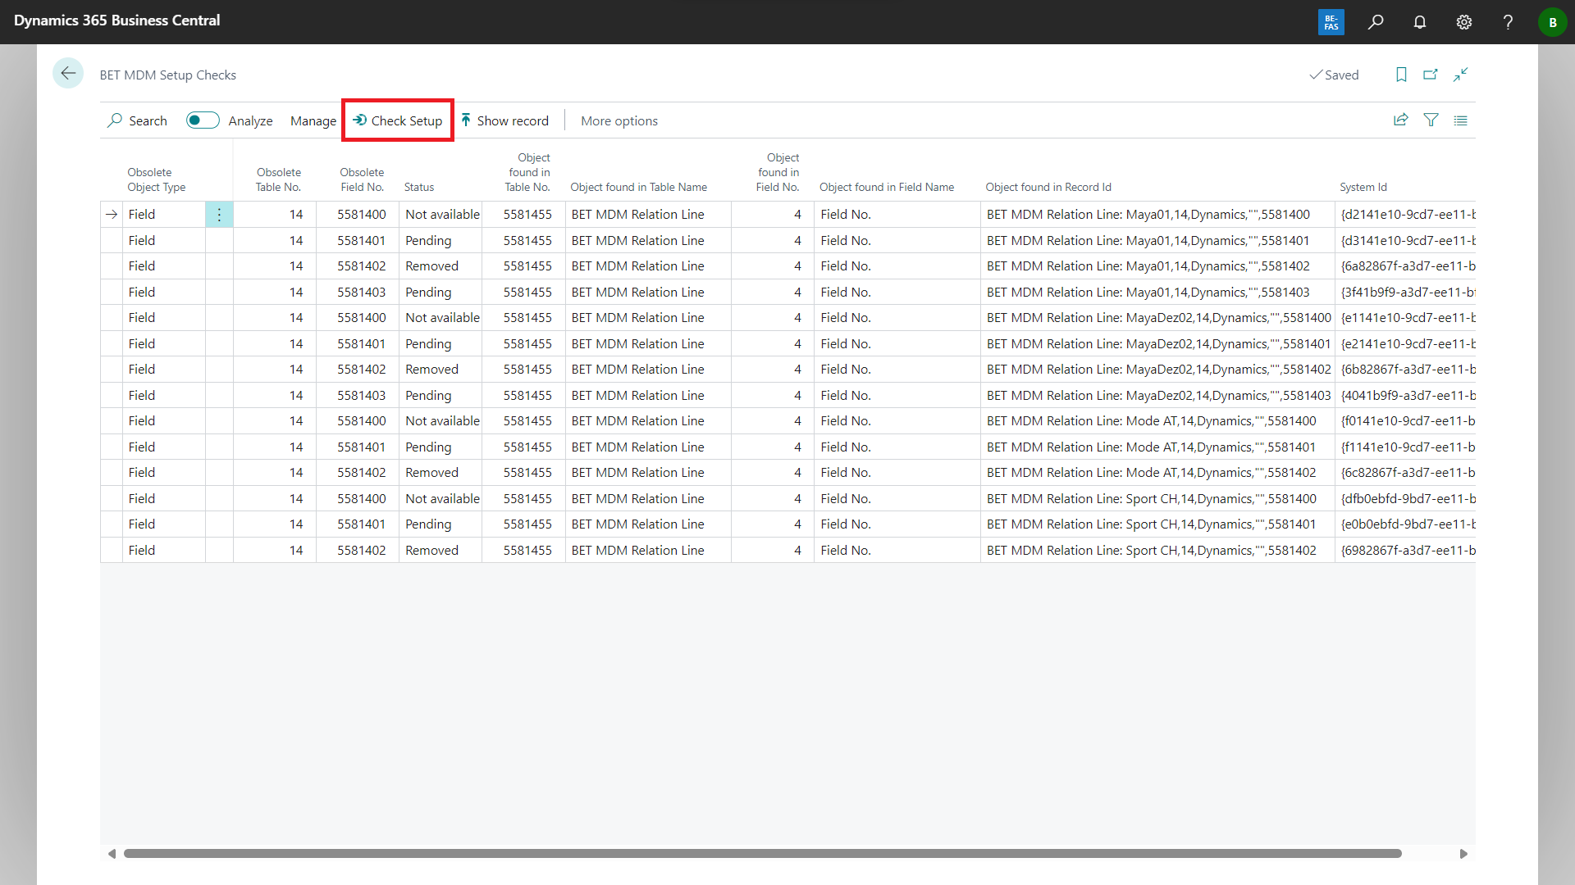Click the horizontal scrollbar thumb
Image resolution: width=1575 pixels, height=885 pixels.
762,854
